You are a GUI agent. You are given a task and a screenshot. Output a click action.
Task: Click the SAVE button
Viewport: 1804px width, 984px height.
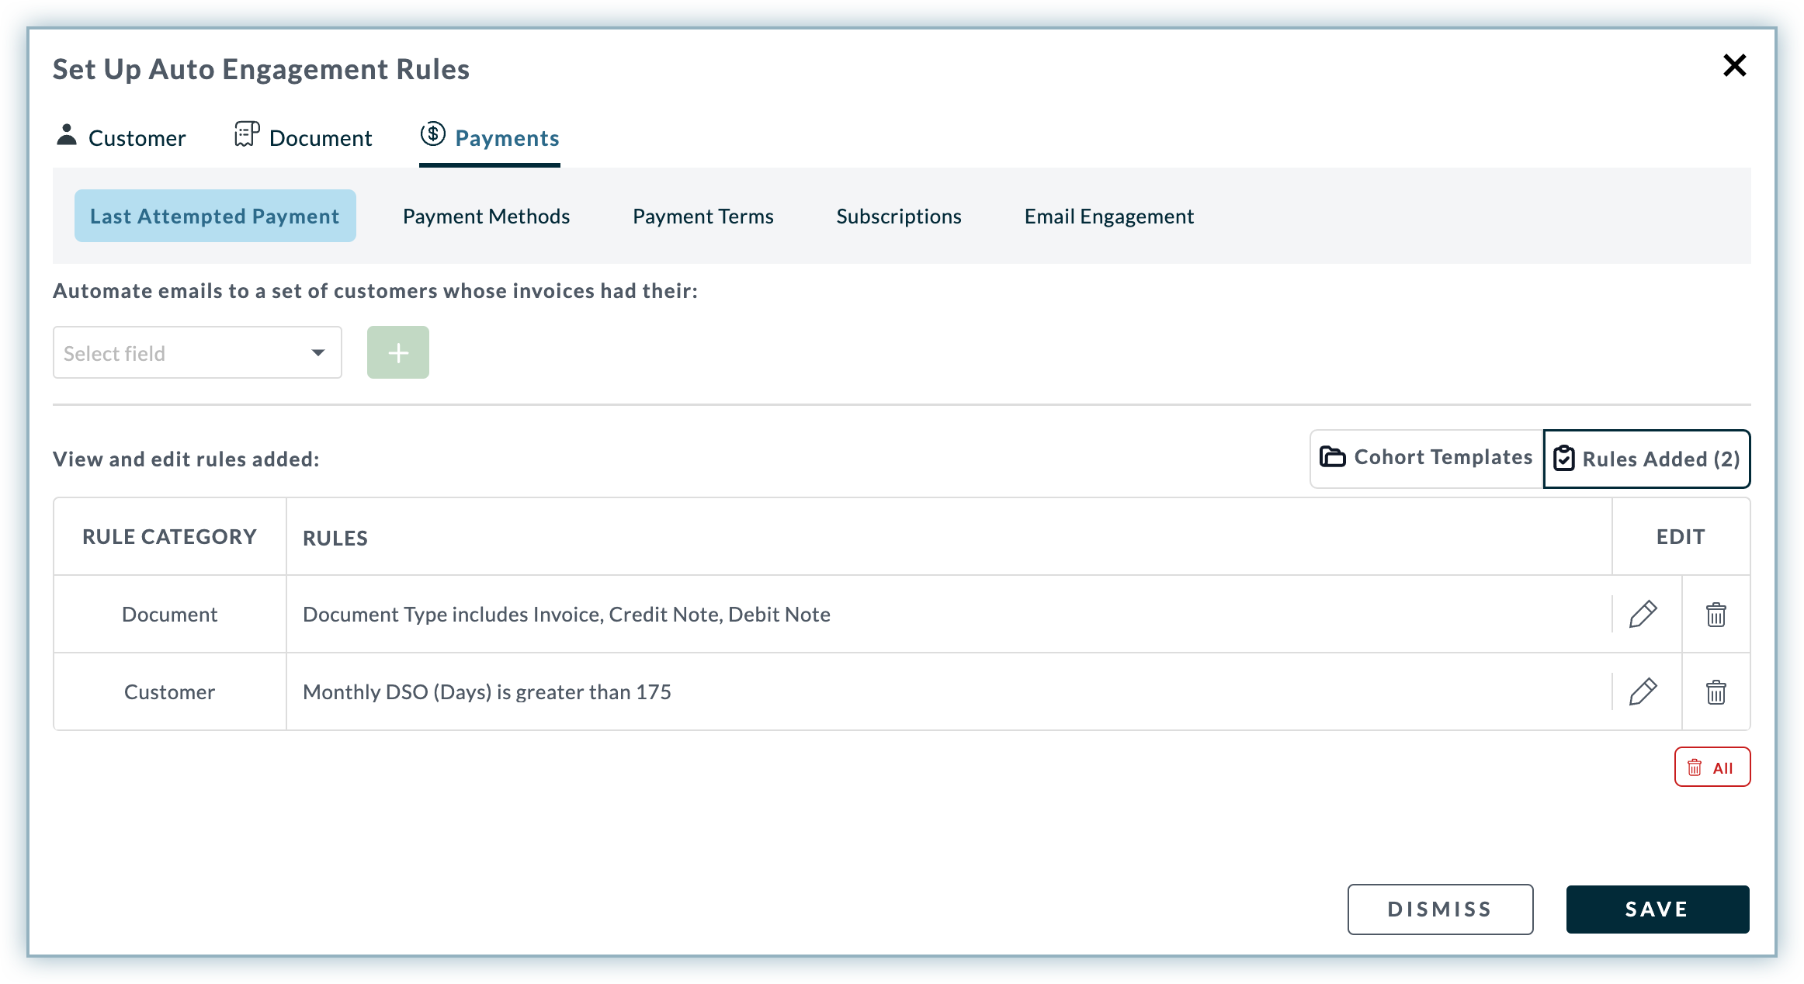1657,909
